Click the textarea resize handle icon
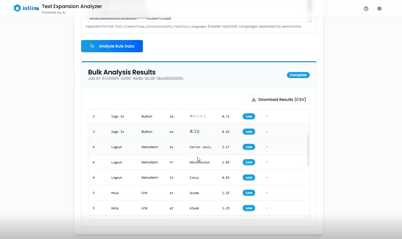Screen dimensions: 402x239 (310, 20)
